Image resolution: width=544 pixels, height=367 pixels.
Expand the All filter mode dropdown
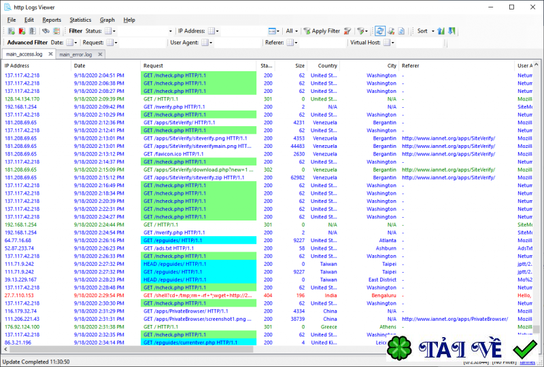292,31
